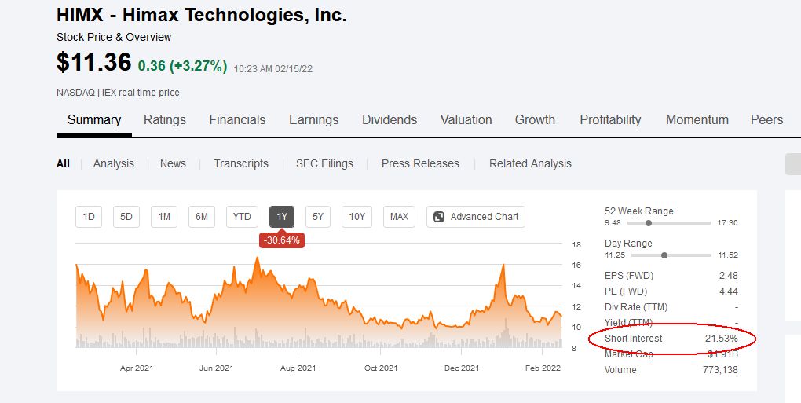Select the 5Y chart range

tap(318, 217)
